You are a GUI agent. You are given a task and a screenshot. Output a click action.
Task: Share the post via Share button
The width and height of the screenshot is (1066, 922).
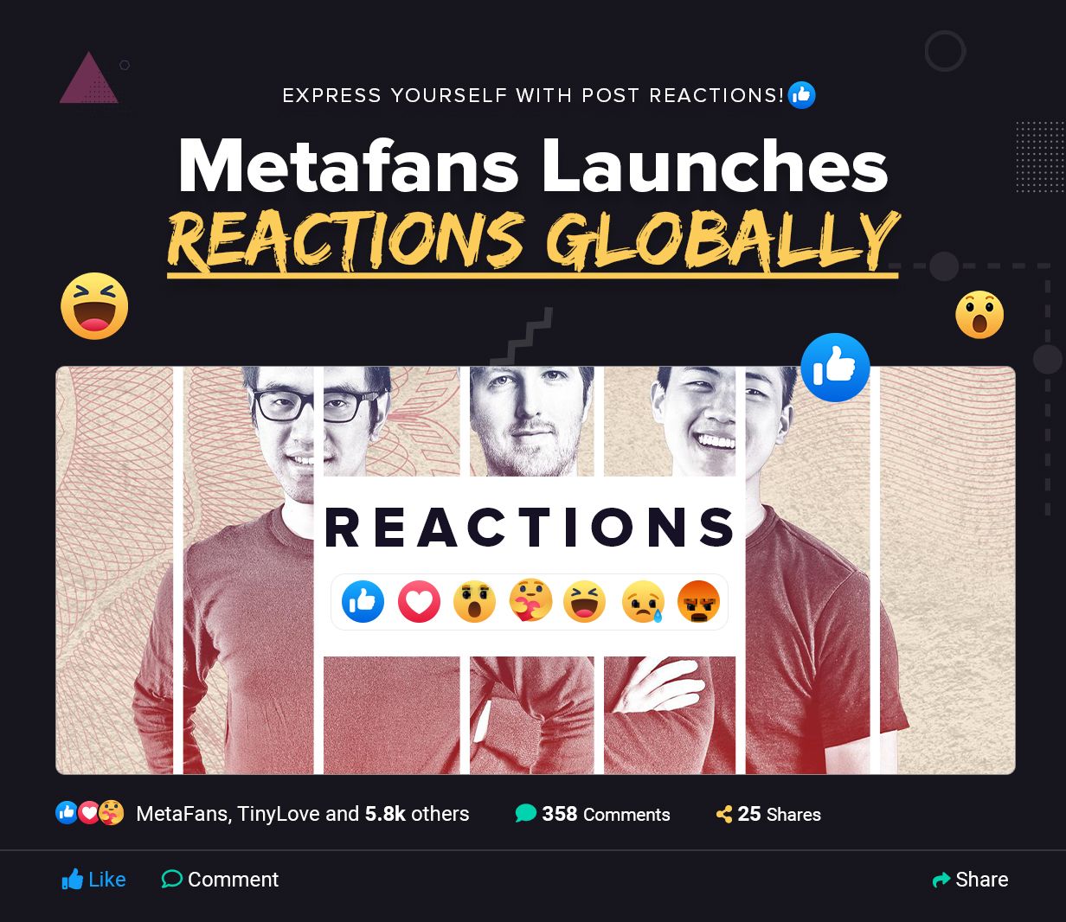(970, 879)
